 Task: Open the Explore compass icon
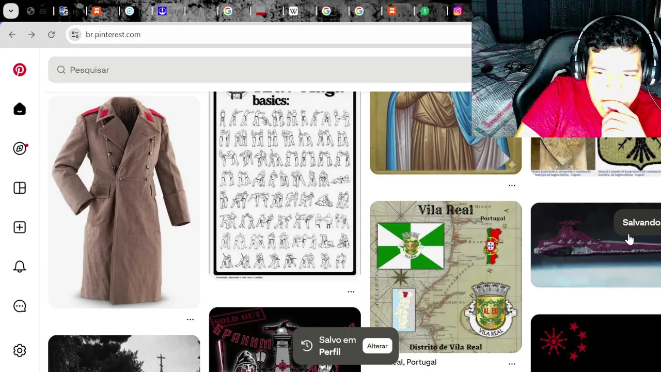click(20, 149)
